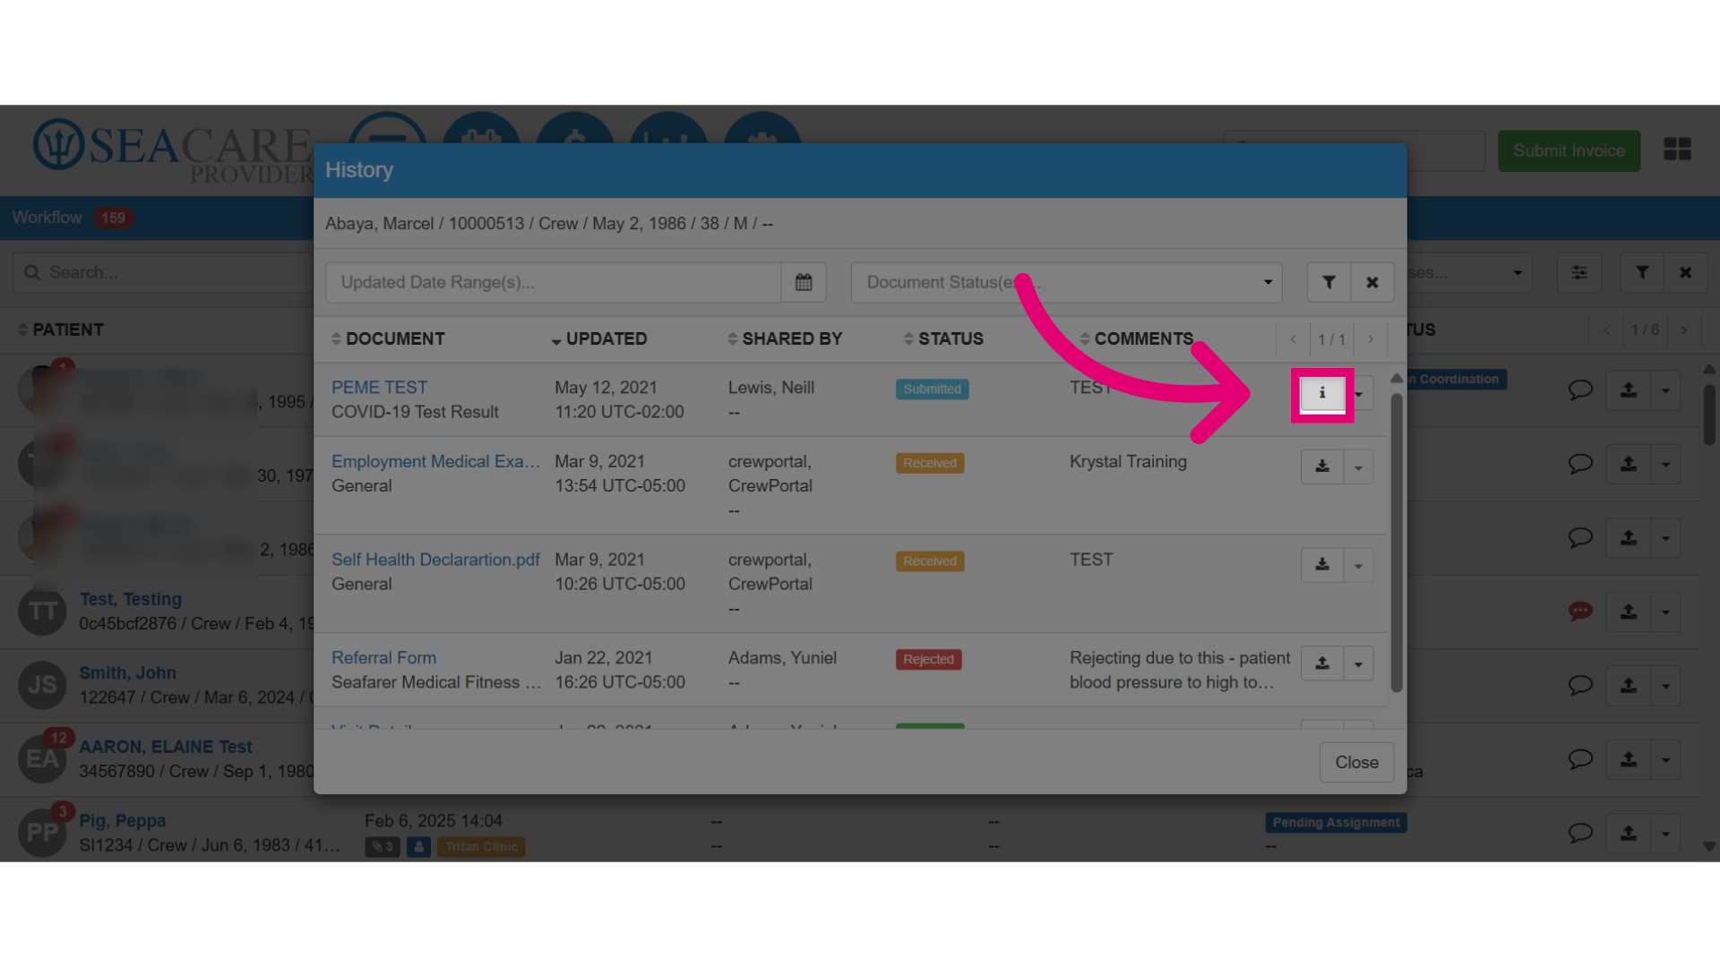Download Employment Medical Exam document
Image resolution: width=1720 pixels, height=967 pixels.
pos(1322,466)
